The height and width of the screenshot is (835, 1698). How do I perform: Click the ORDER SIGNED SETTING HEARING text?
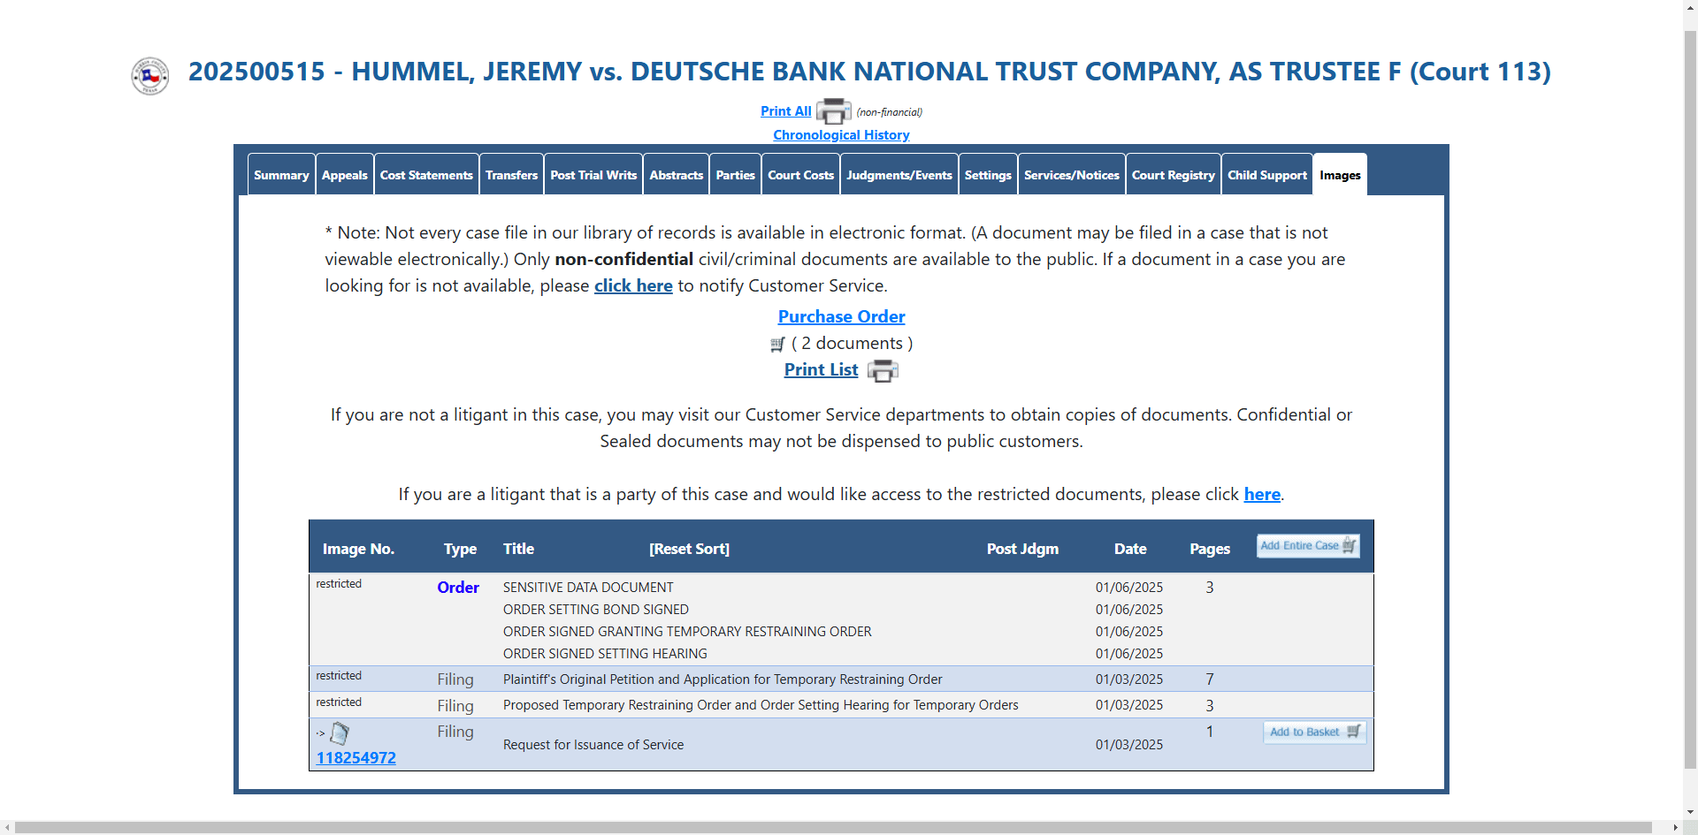click(x=605, y=654)
